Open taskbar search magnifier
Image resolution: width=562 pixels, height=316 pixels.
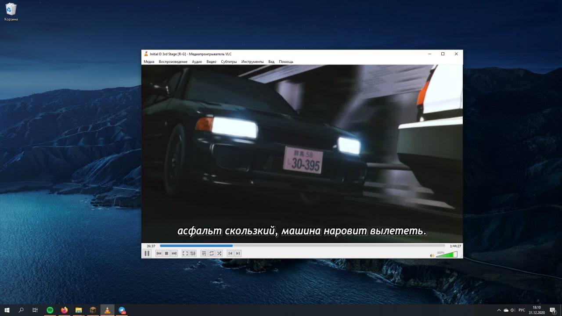point(21,310)
